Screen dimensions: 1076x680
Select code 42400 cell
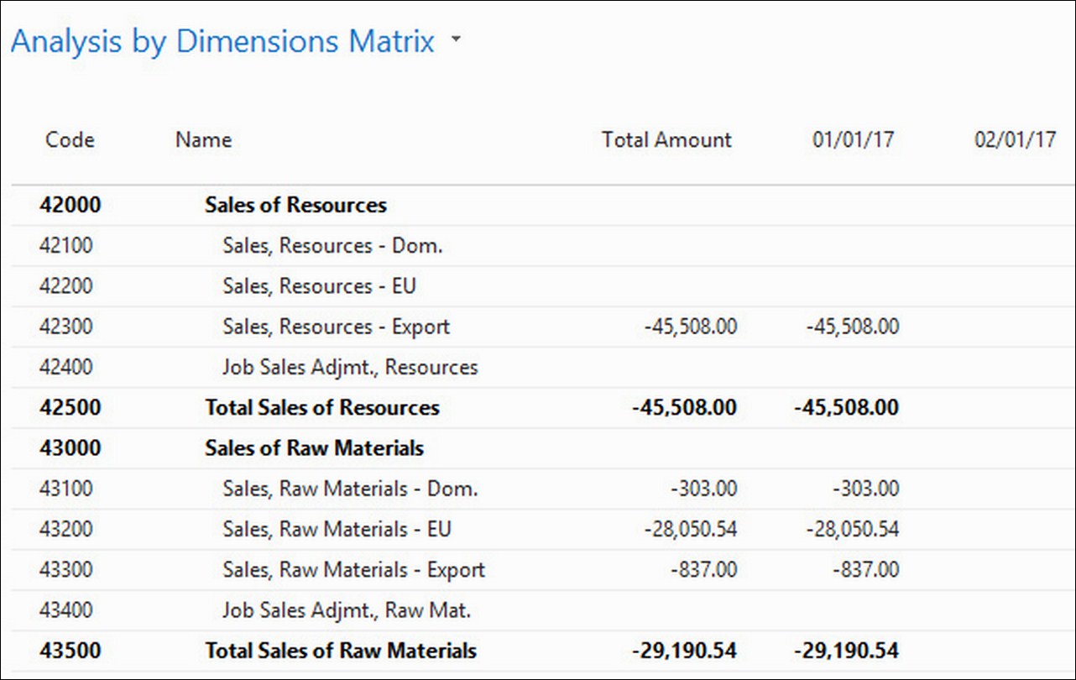[66, 367]
